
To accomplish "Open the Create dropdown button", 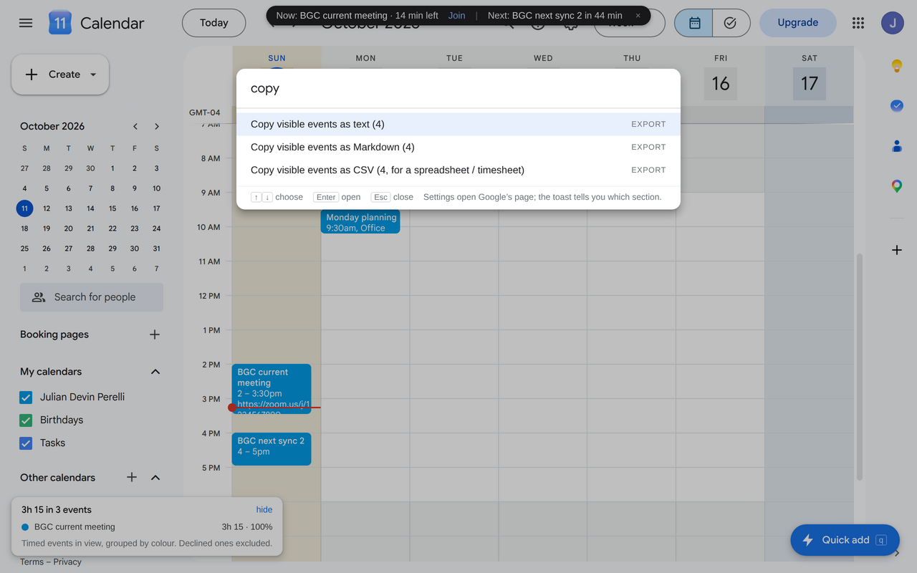I will pyautogui.click(x=60, y=74).
